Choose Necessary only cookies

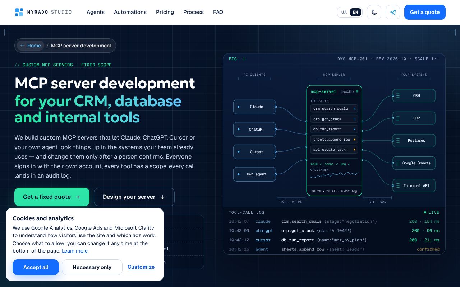(92, 267)
